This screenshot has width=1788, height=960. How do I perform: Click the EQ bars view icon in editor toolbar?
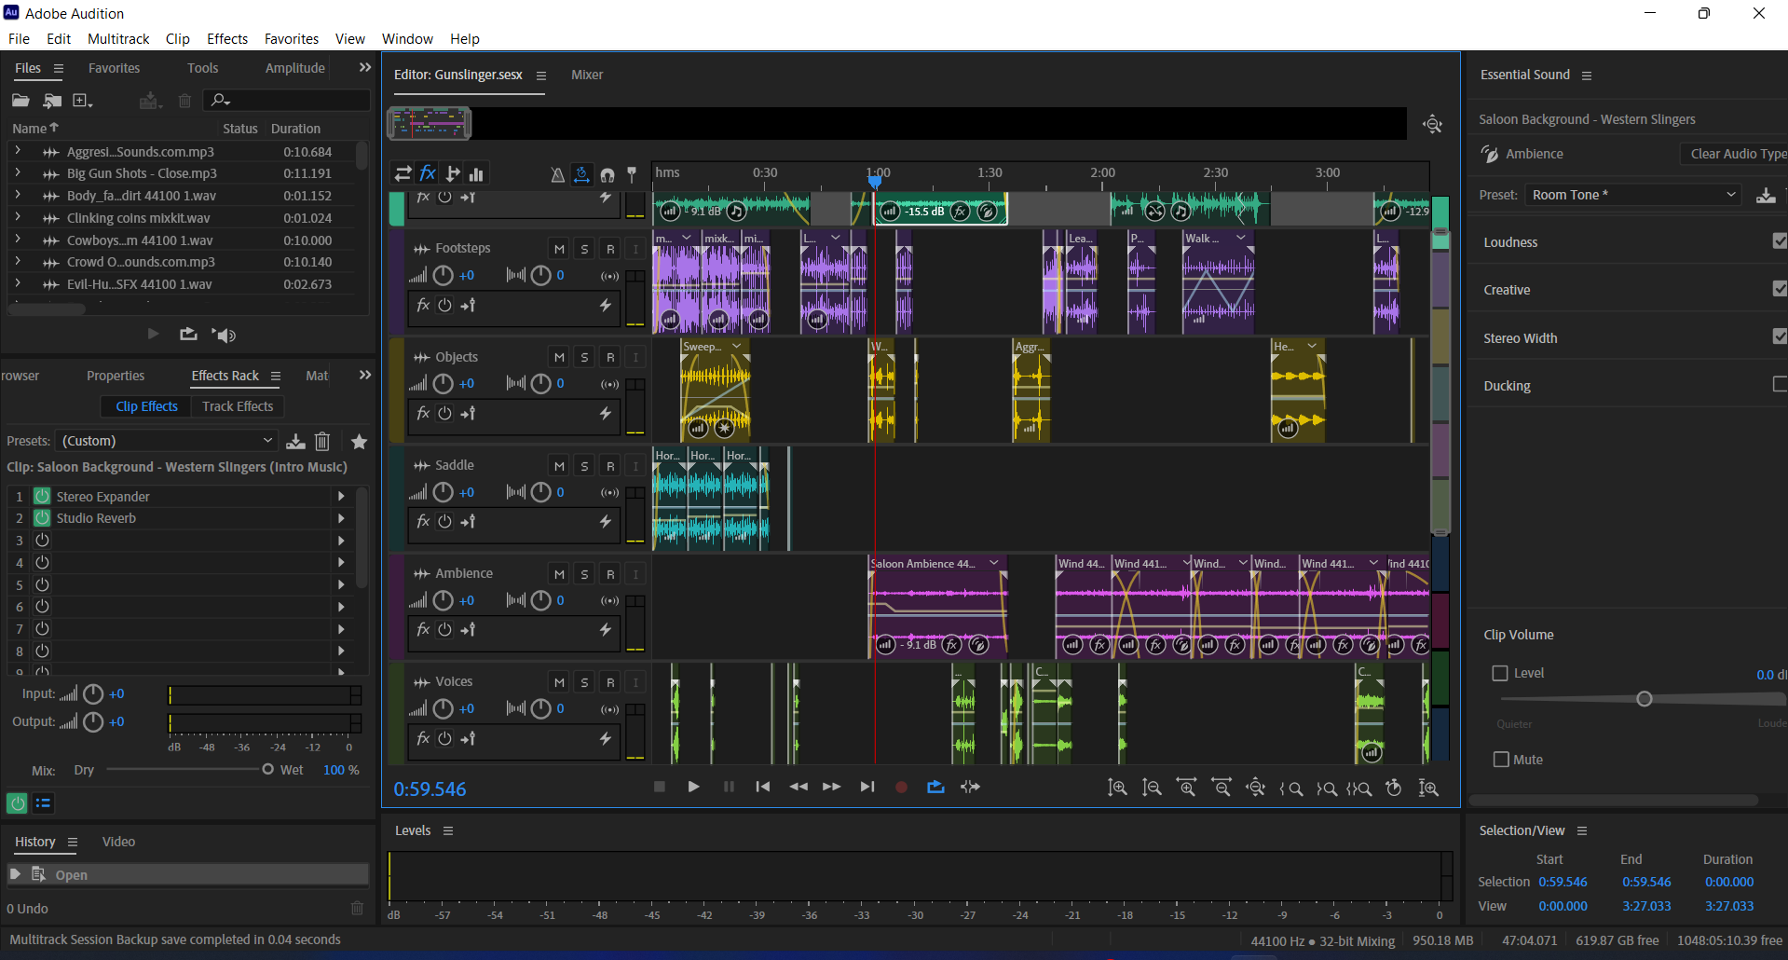pos(476,173)
